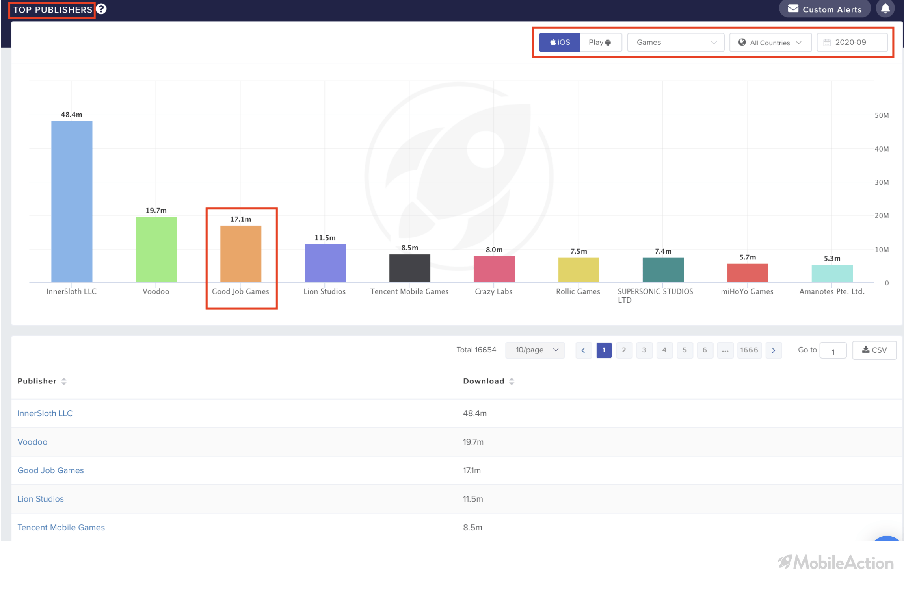Image resolution: width=904 pixels, height=589 pixels.
Task: Click the TOP PUBLISHERS heading
Action: click(53, 9)
